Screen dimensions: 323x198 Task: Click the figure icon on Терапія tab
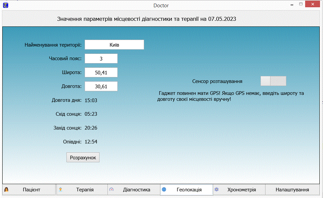[61, 190]
